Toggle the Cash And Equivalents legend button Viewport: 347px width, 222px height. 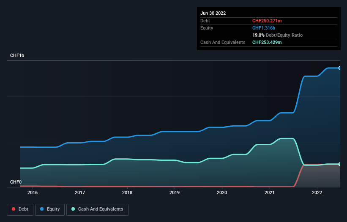pyautogui.click(x=97, y=209)
